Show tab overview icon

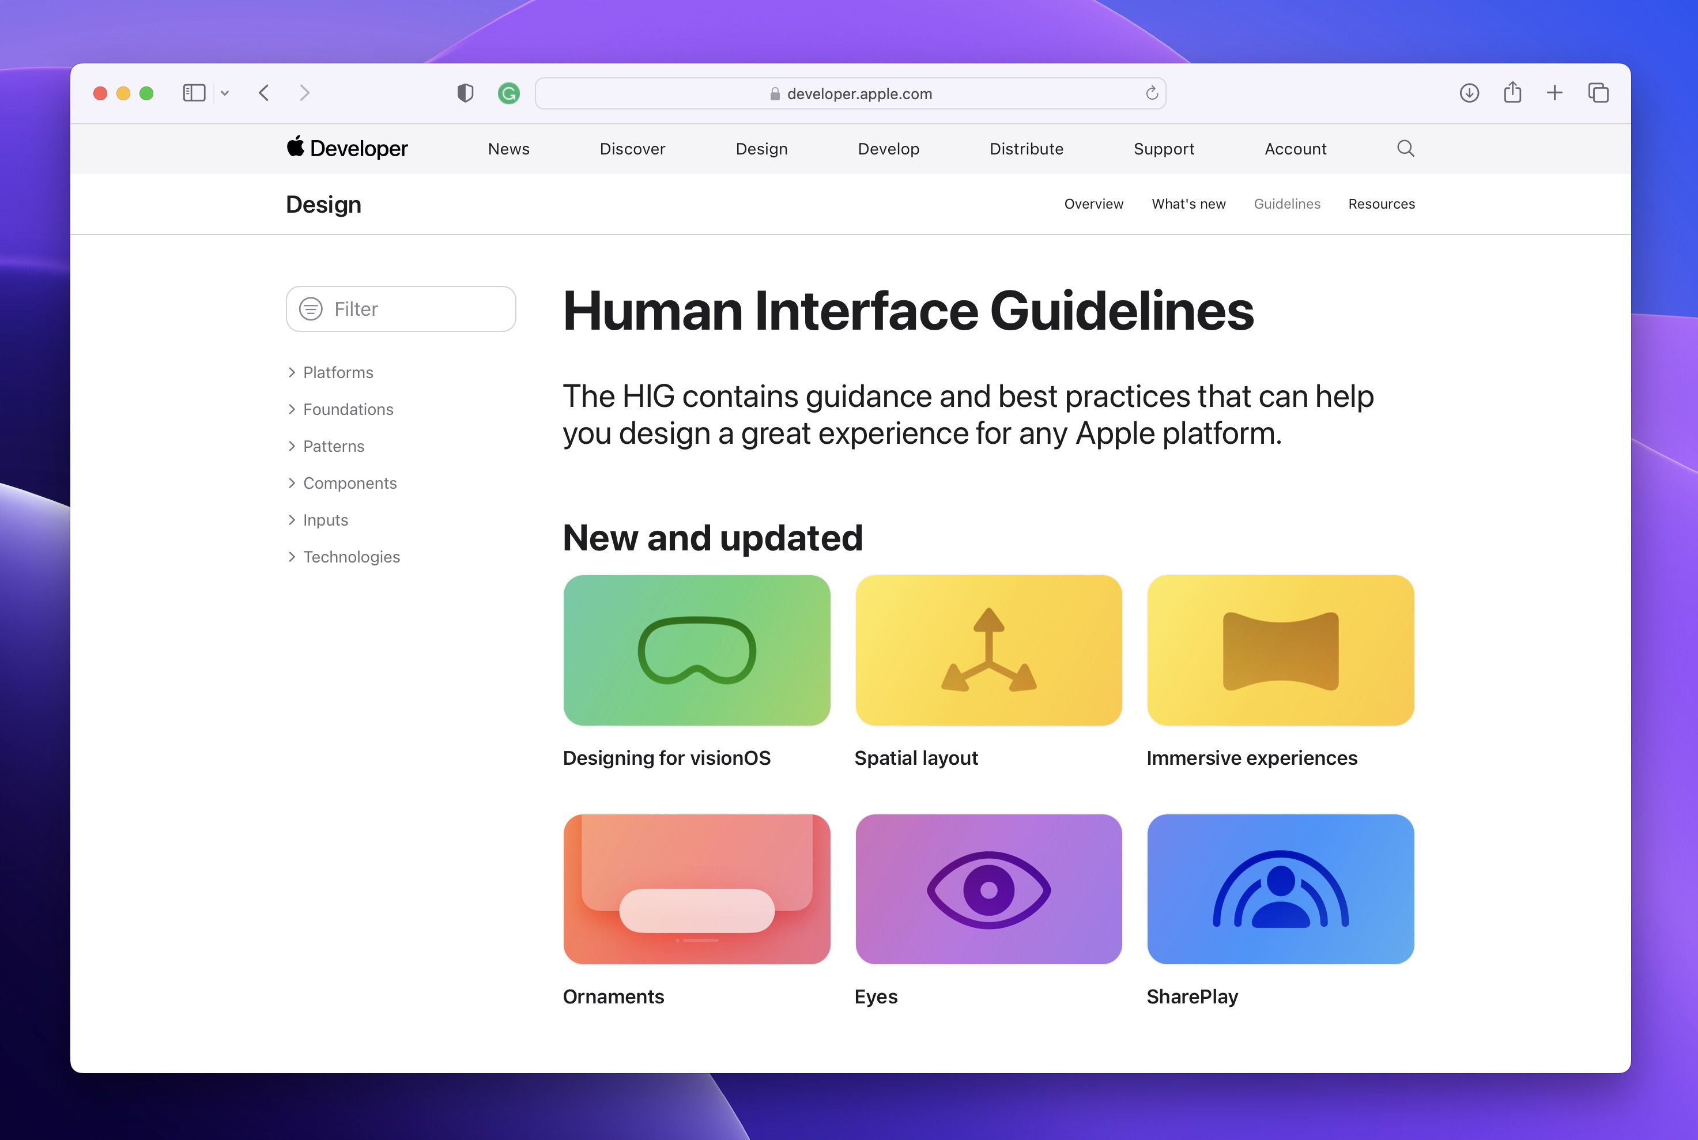point(1598,93)
